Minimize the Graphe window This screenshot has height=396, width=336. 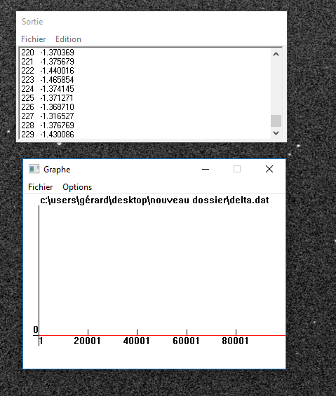click(206, 169)
